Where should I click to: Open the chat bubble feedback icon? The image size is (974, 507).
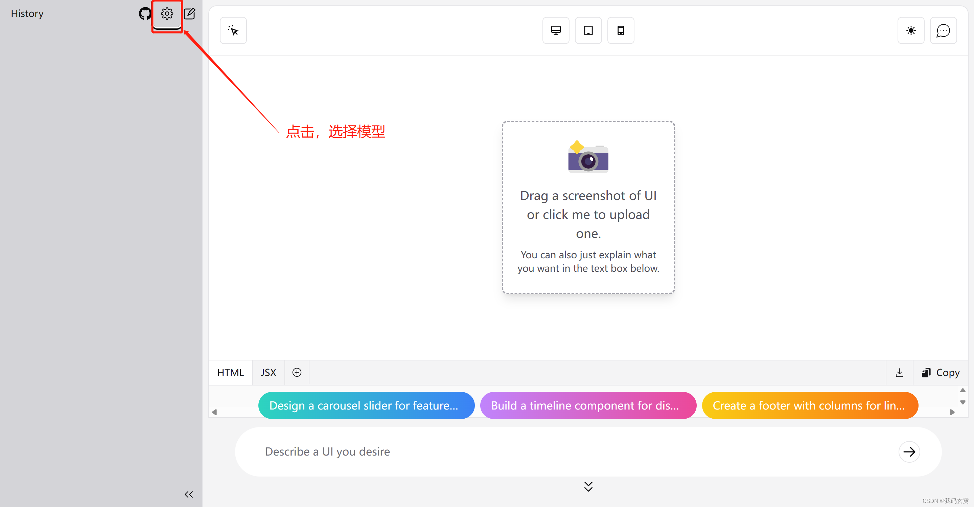coord(943,30)
